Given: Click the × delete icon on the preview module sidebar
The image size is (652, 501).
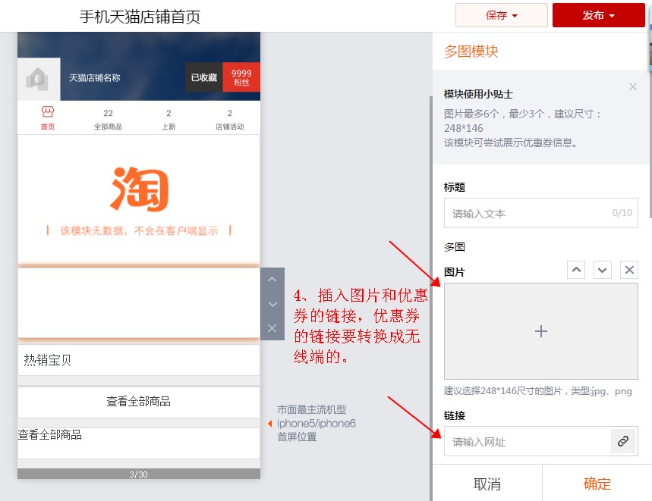Looking at the screenshot, I should [272, 328].
